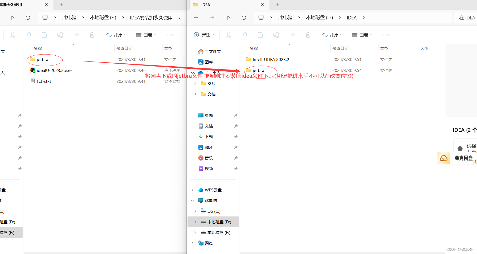The image size is (477, 254).
Task: Expand 图片 folder under OneDrive node
Action: (195, 83)
